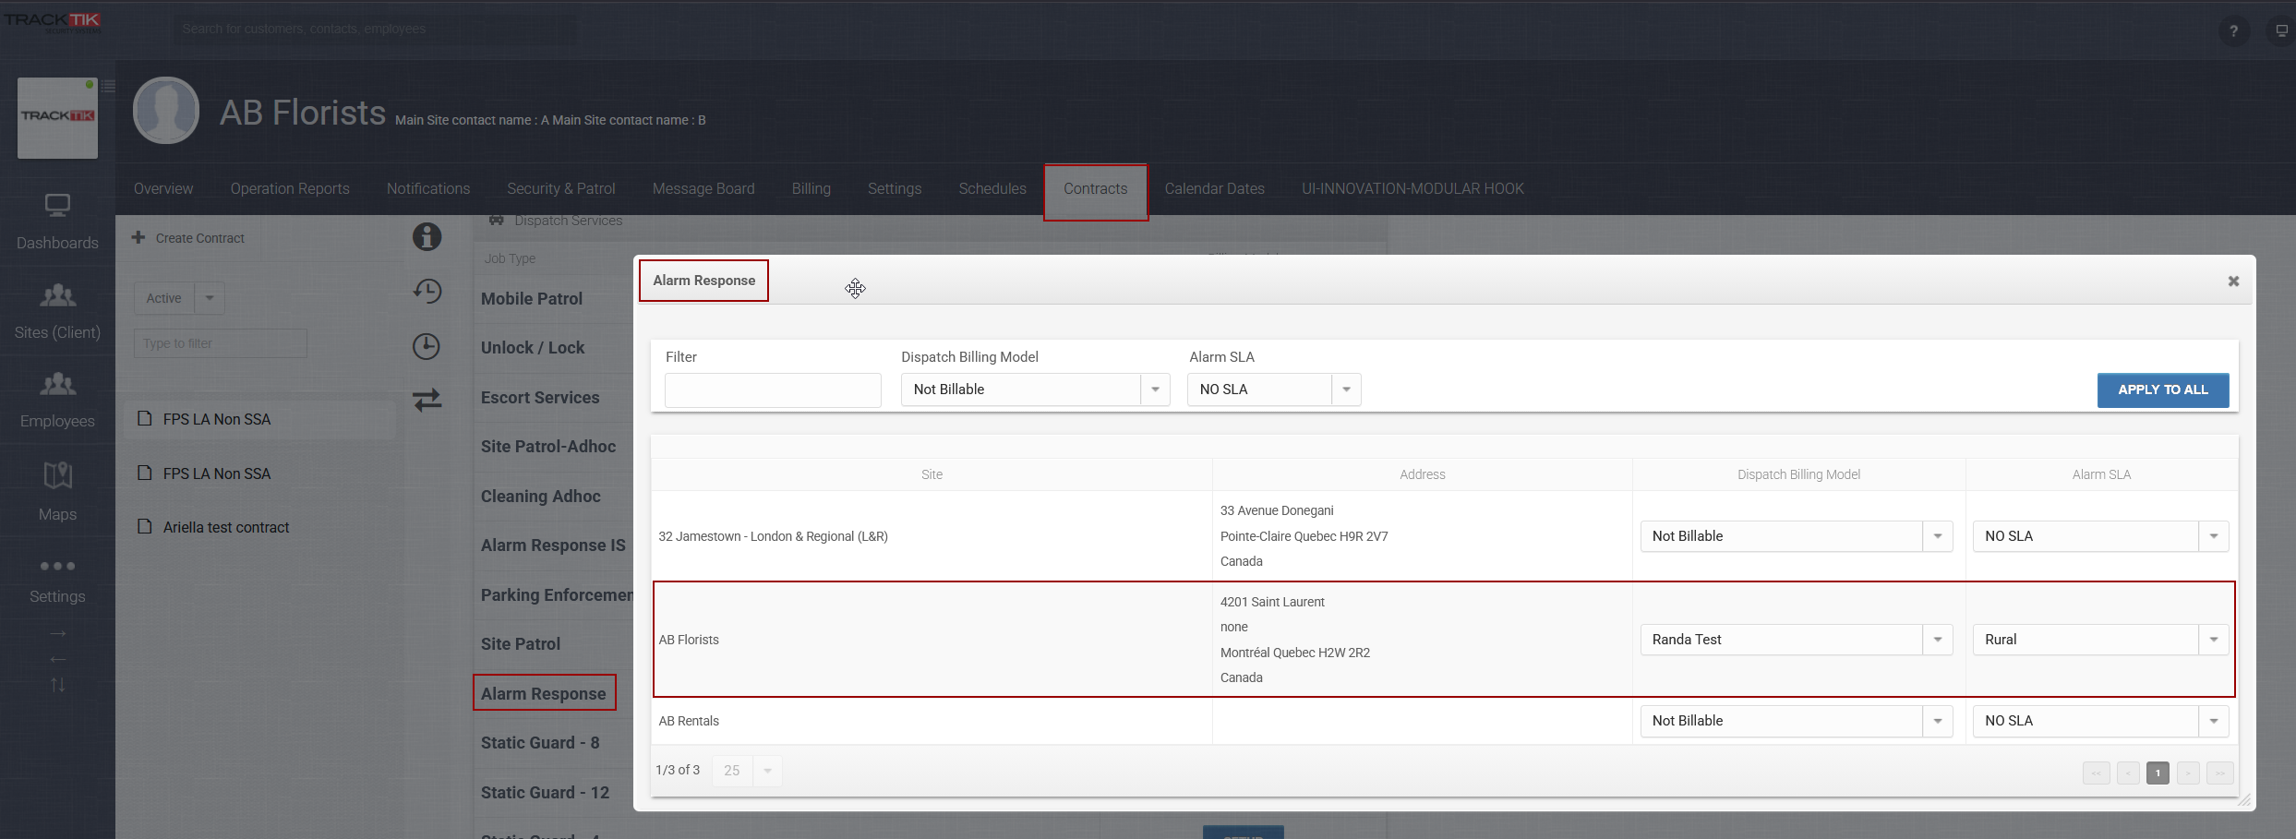
Task: Click the Type to filter field
Action: click(220, 343)
